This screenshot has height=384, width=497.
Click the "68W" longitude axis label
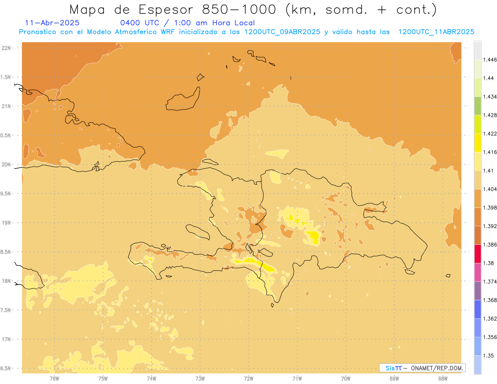pyautogui.click(x=443, y=378)
